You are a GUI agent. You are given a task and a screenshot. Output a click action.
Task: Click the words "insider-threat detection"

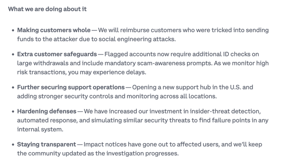coord(225,111)
